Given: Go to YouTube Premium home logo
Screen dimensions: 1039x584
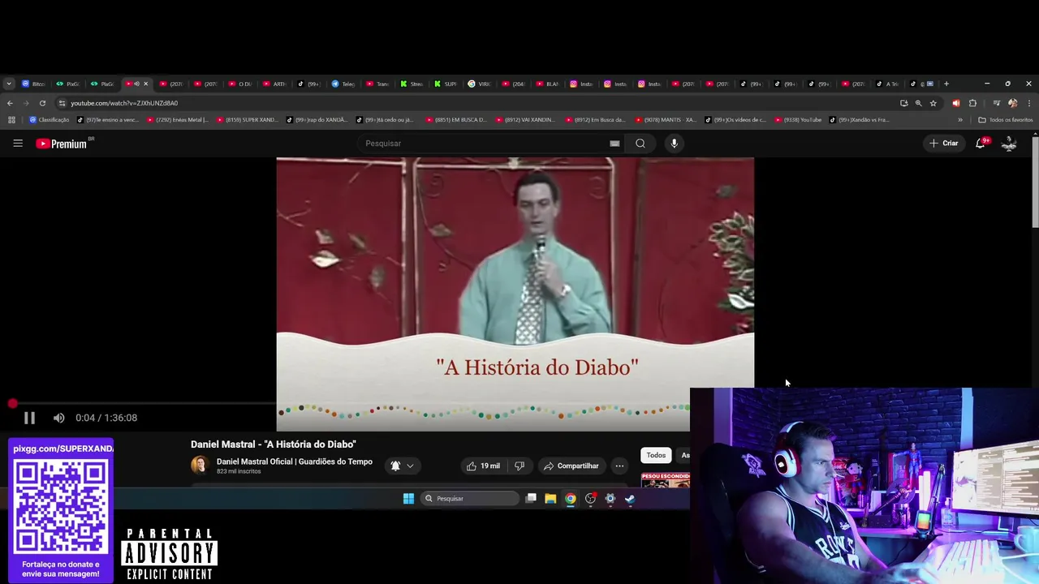Looking at the screenshot, I should [64, 144].
